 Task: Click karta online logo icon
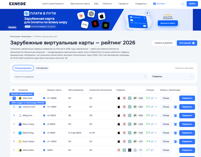tap(20, 150)
